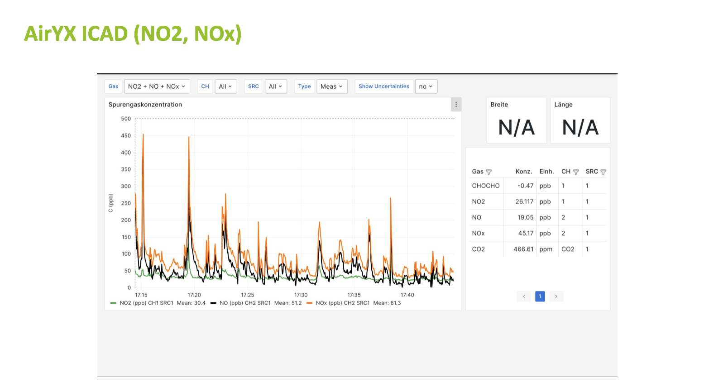Click the CH column filter icon
This screenshot has height=392, width=709.
pos(576,172)
